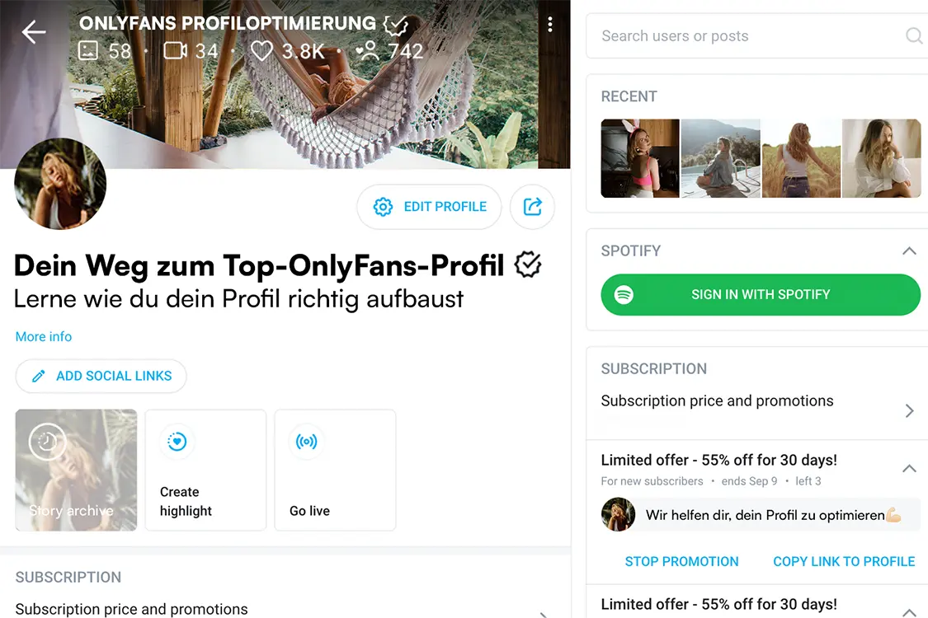The height and width of the screenshot is (618, 928).
Task: Open the More info link
Action: pyautogui.click(x=44, y=336)
